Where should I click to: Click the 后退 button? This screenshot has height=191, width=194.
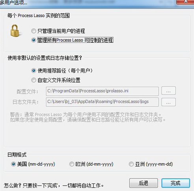[x=144, y=183]
